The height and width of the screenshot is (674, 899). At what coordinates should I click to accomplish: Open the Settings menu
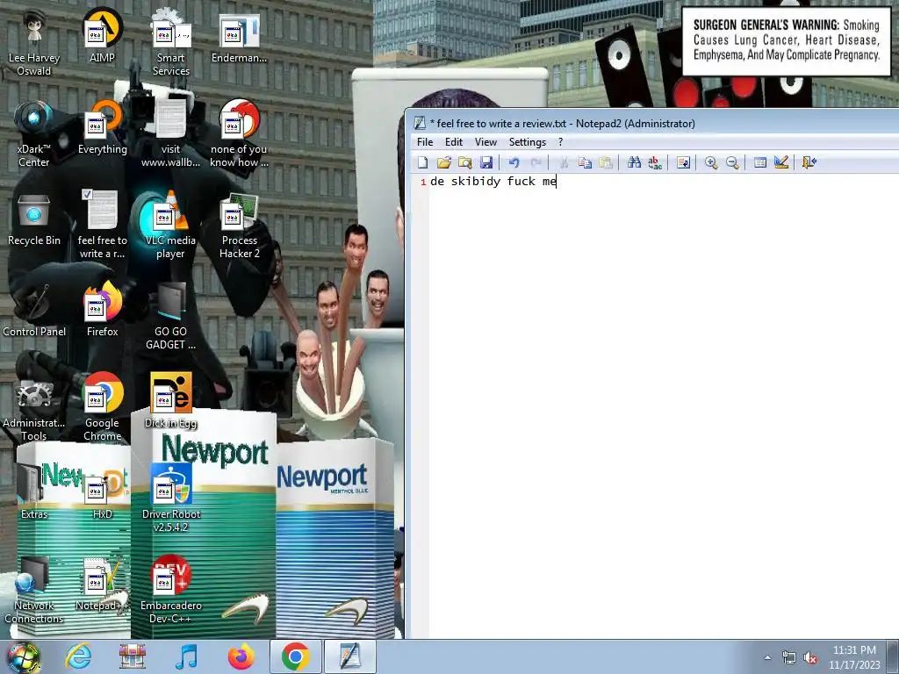tap(528, 142)
